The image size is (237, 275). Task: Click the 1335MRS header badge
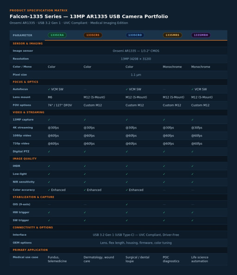point(172,35)
